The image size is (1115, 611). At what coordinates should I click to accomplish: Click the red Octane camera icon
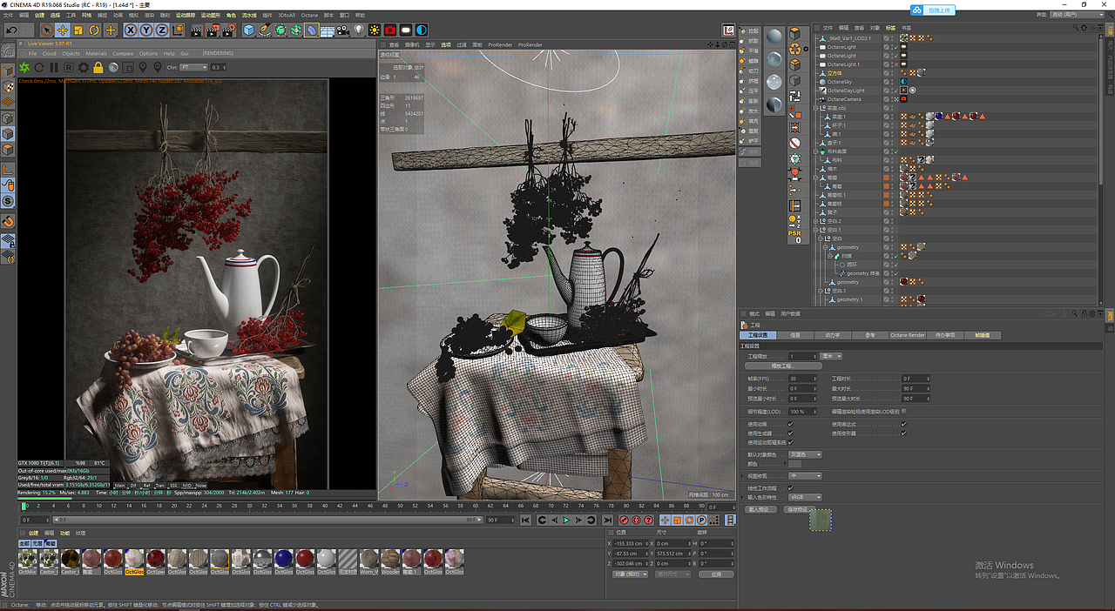[x=390, y=30]
